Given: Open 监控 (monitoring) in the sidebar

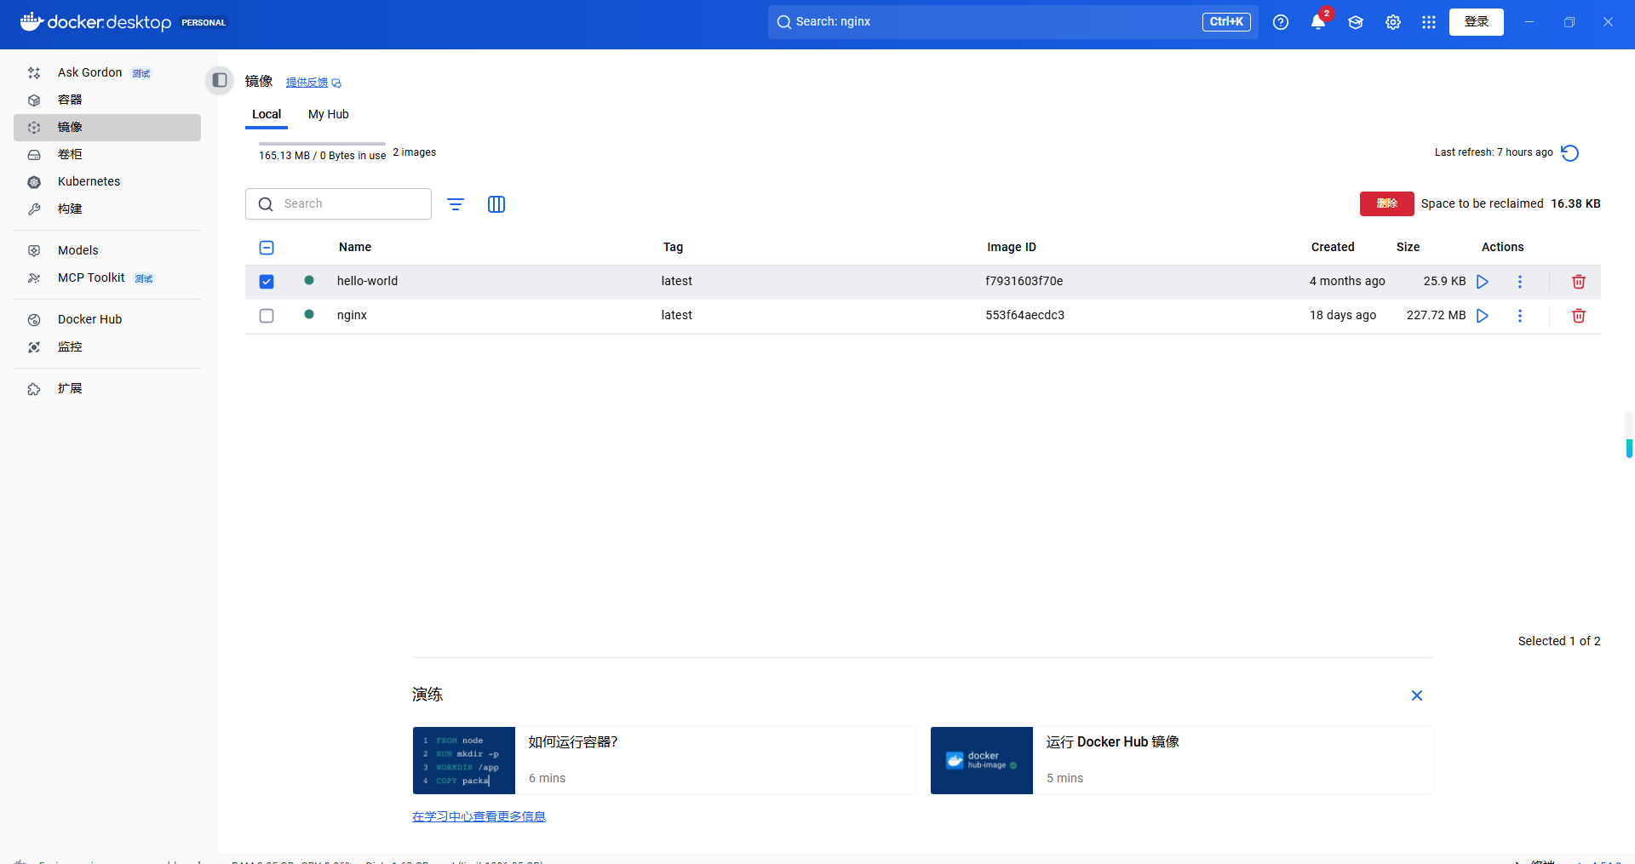Looking at the screenshot, I should click(107, 347).
